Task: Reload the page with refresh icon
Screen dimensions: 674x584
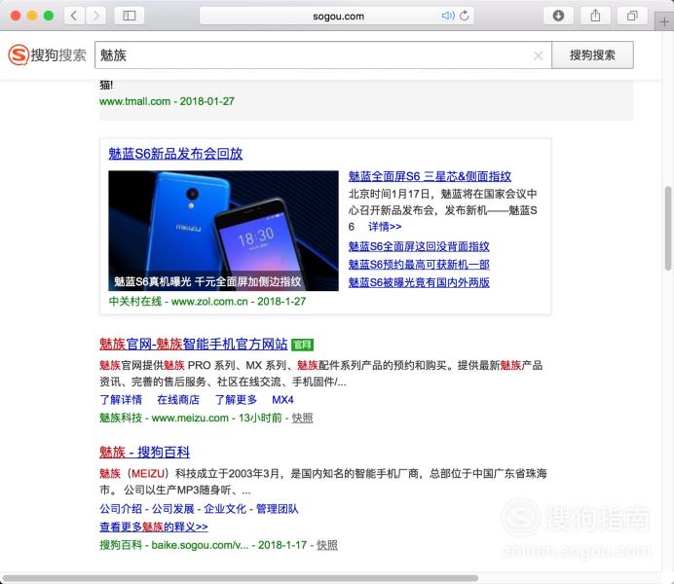Action: point(465,16)
